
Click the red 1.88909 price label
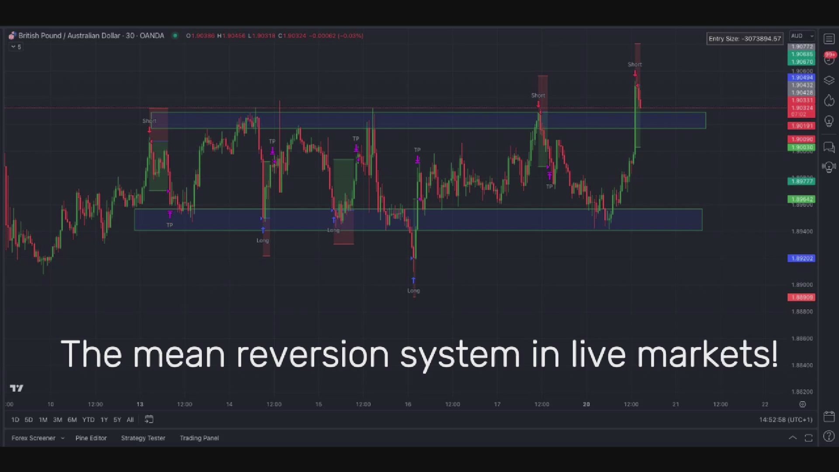tap(801, 297)
